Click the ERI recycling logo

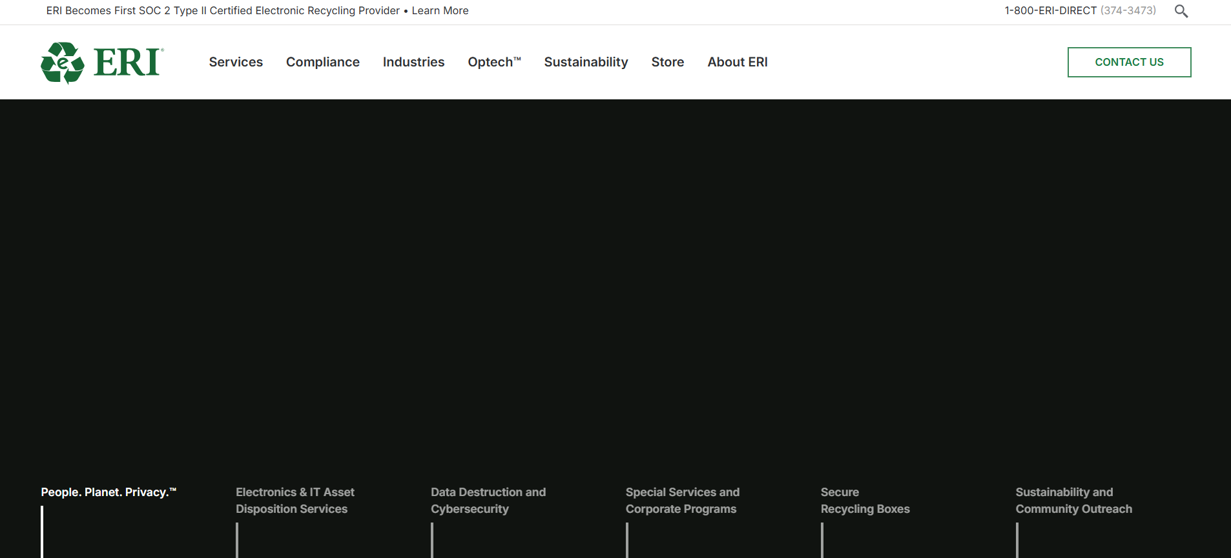pyautogui.click(x=102, y=63)
